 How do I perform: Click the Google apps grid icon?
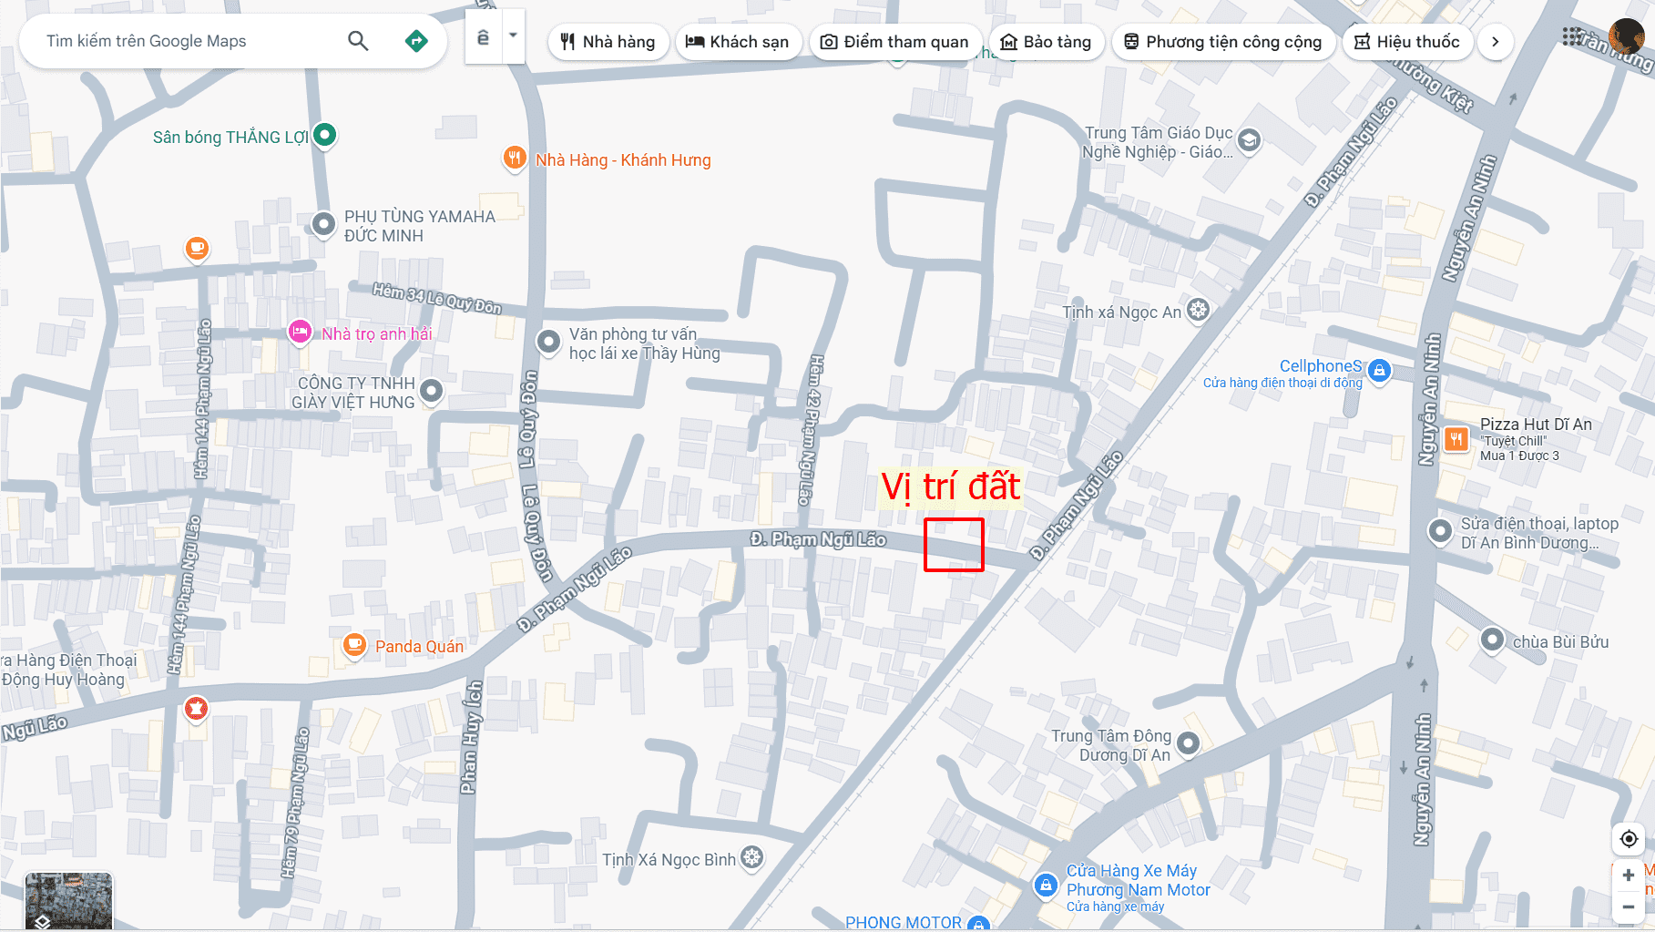tap(1572, 36)
